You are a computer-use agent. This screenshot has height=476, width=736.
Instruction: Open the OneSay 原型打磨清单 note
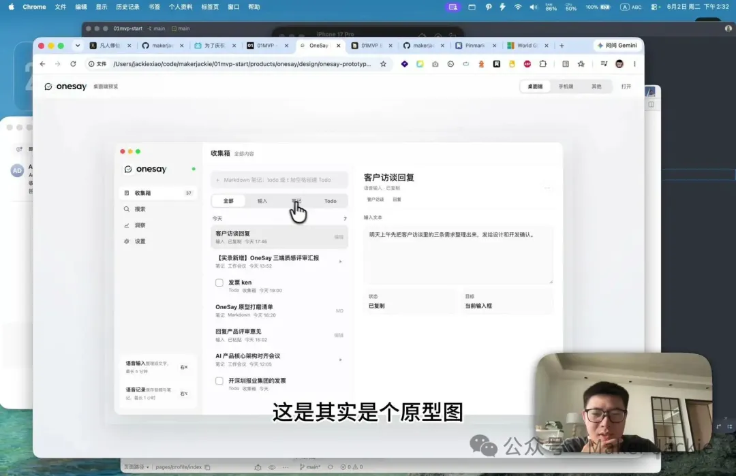tap(279, 311)
